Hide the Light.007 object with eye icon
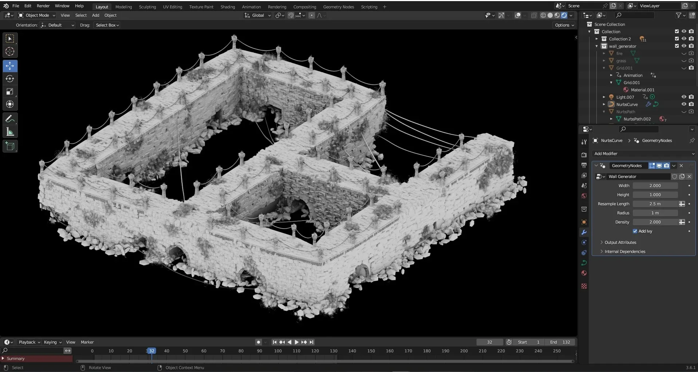 click(x=684, y=97)
